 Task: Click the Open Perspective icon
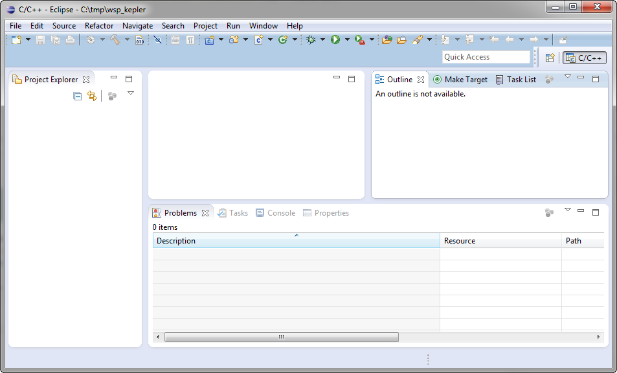[550, 58]
